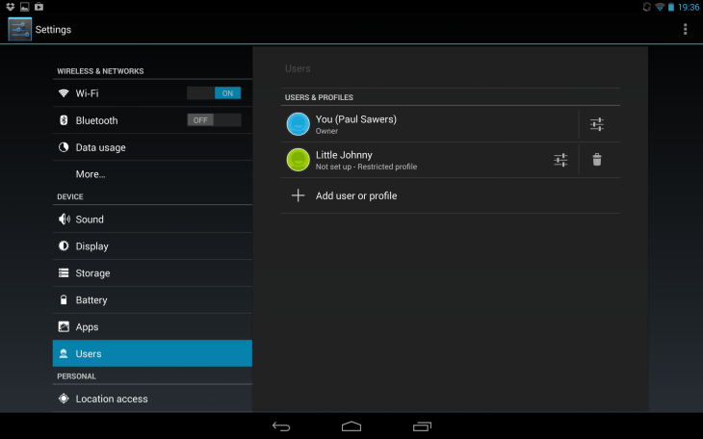This screenshot has height=439, width=703.
Task: Open Battery settings
Action: pyautogui.click(x=152, y=300)
